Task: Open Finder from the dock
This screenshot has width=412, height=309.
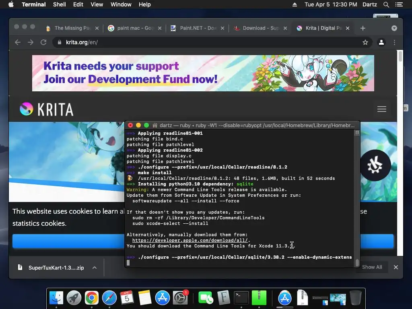Action: [56, 298]
